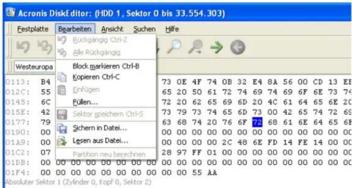Click the Undo arrow toolbar icon

point(23,47)
